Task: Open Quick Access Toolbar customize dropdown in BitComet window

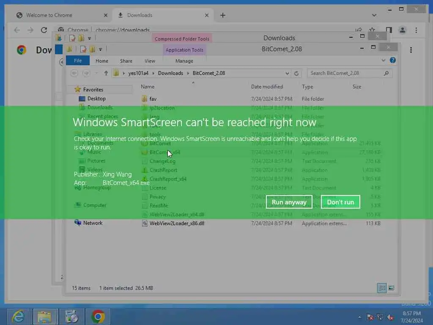Action: point(101,50)
